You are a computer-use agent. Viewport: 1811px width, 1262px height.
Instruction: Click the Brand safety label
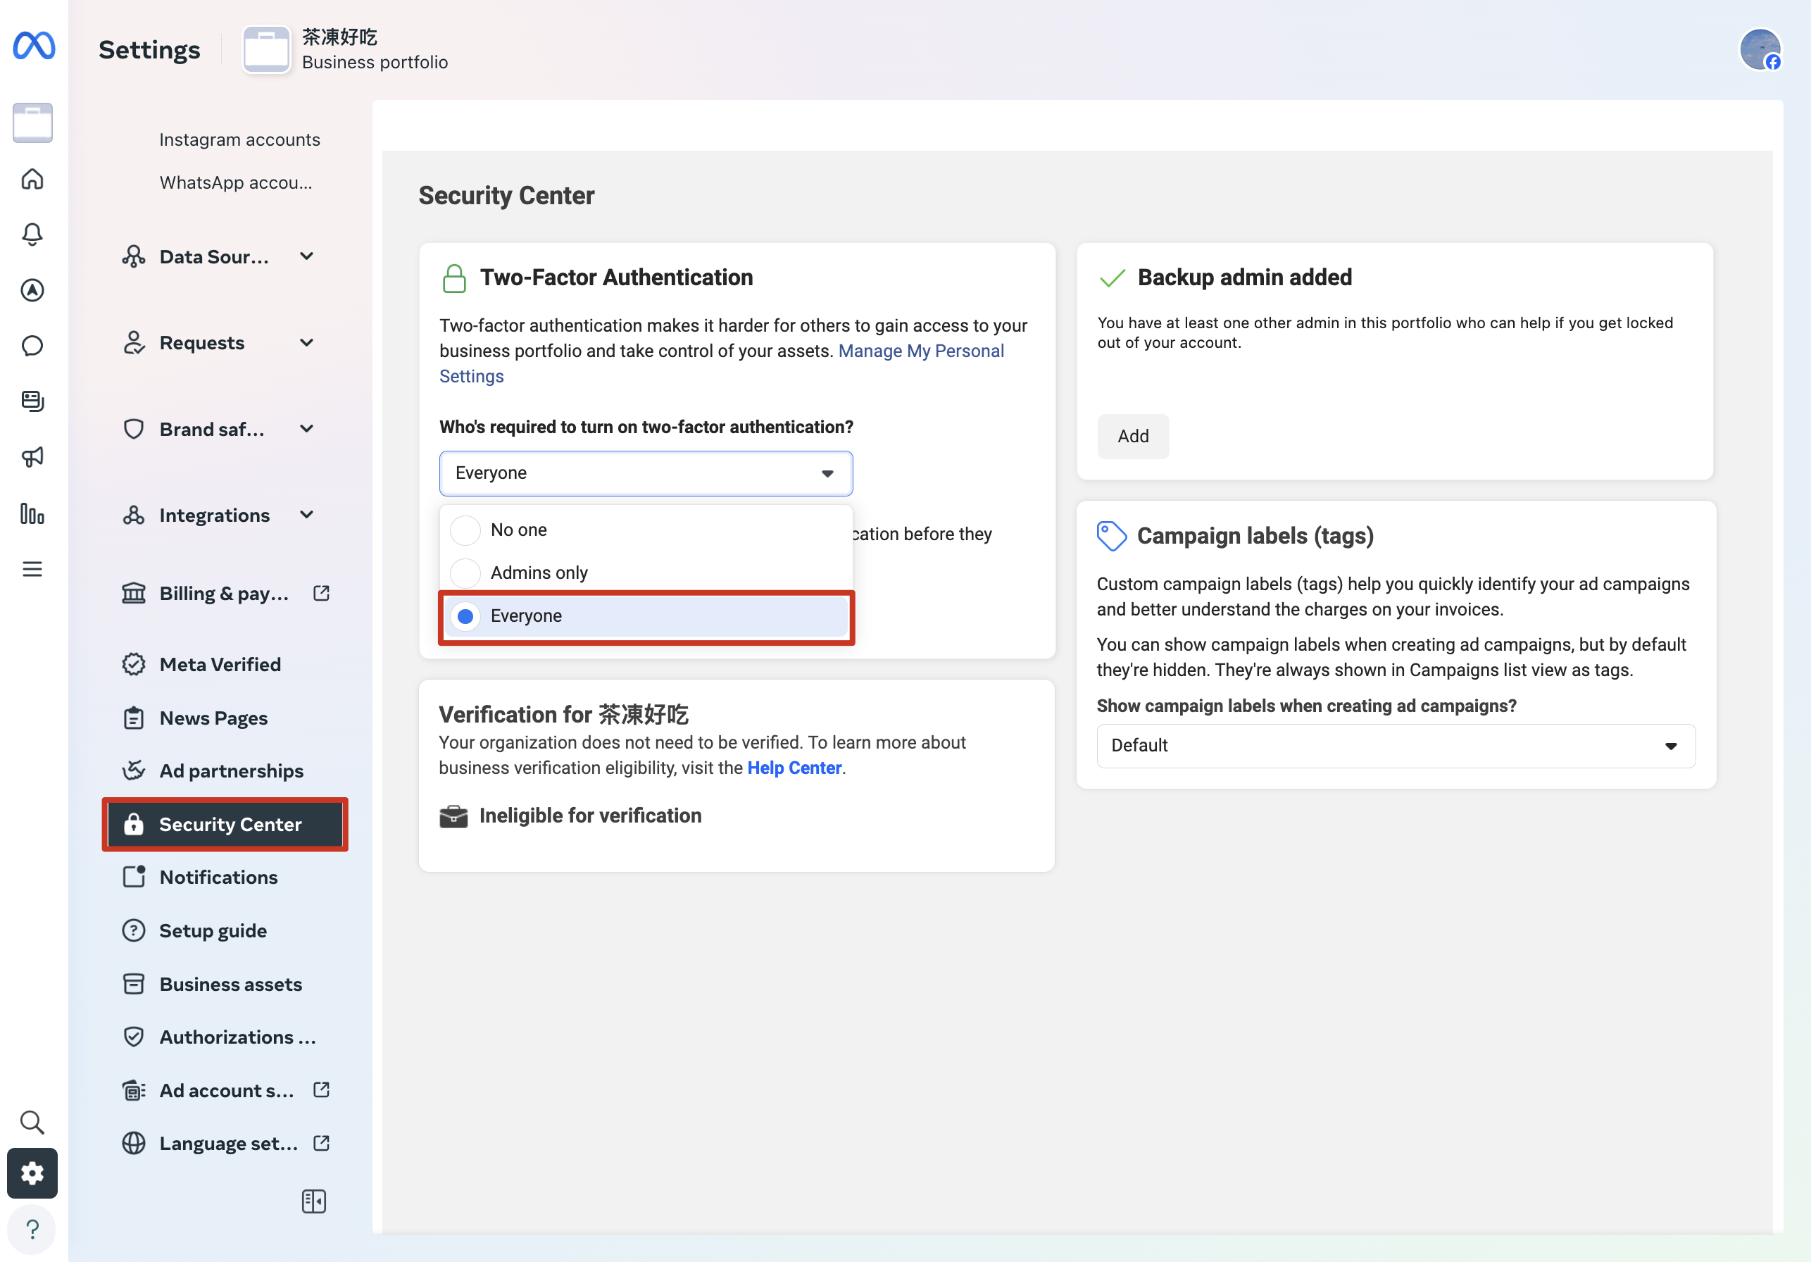click(211, 428)
